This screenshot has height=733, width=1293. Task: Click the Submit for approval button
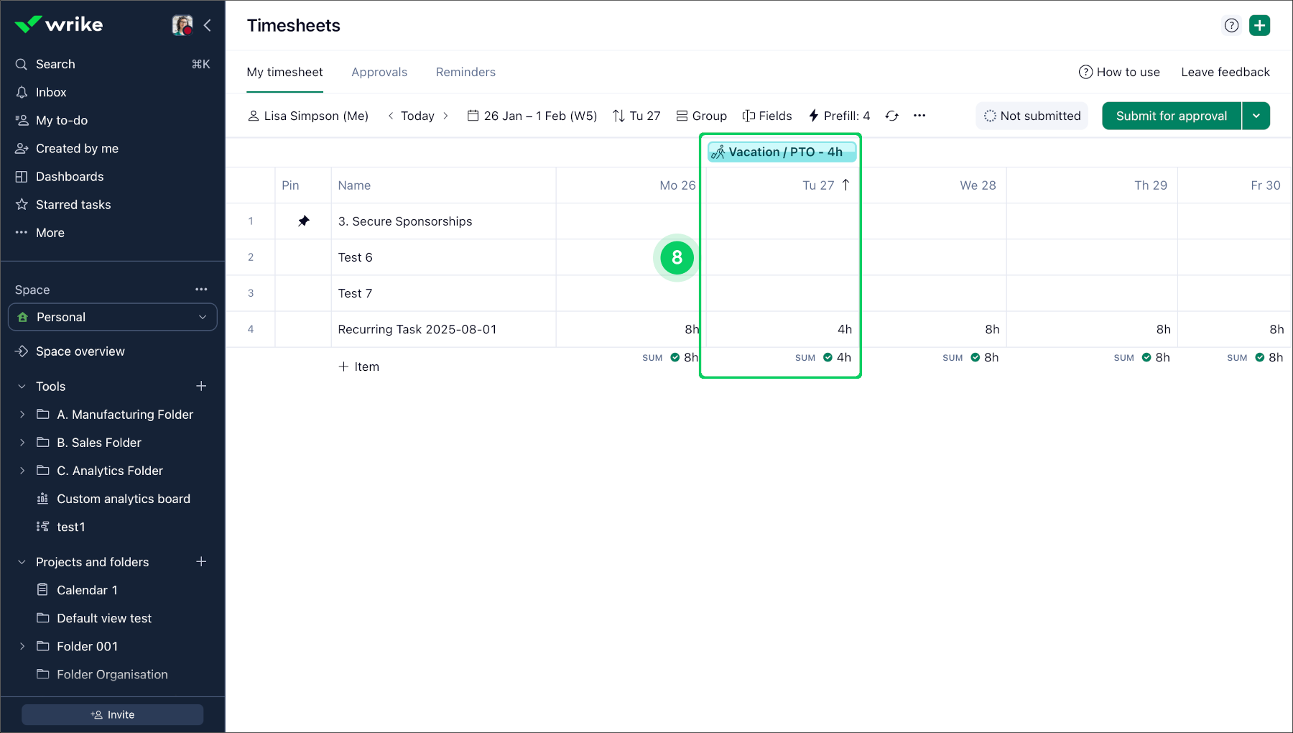coord(1171,116)
